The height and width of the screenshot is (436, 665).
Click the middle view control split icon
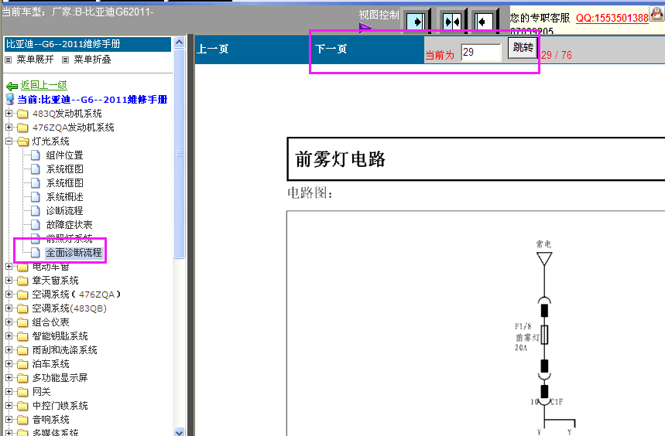[451, 21]
